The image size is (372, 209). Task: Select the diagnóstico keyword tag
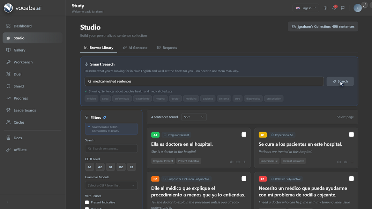(x=253, y=99)
